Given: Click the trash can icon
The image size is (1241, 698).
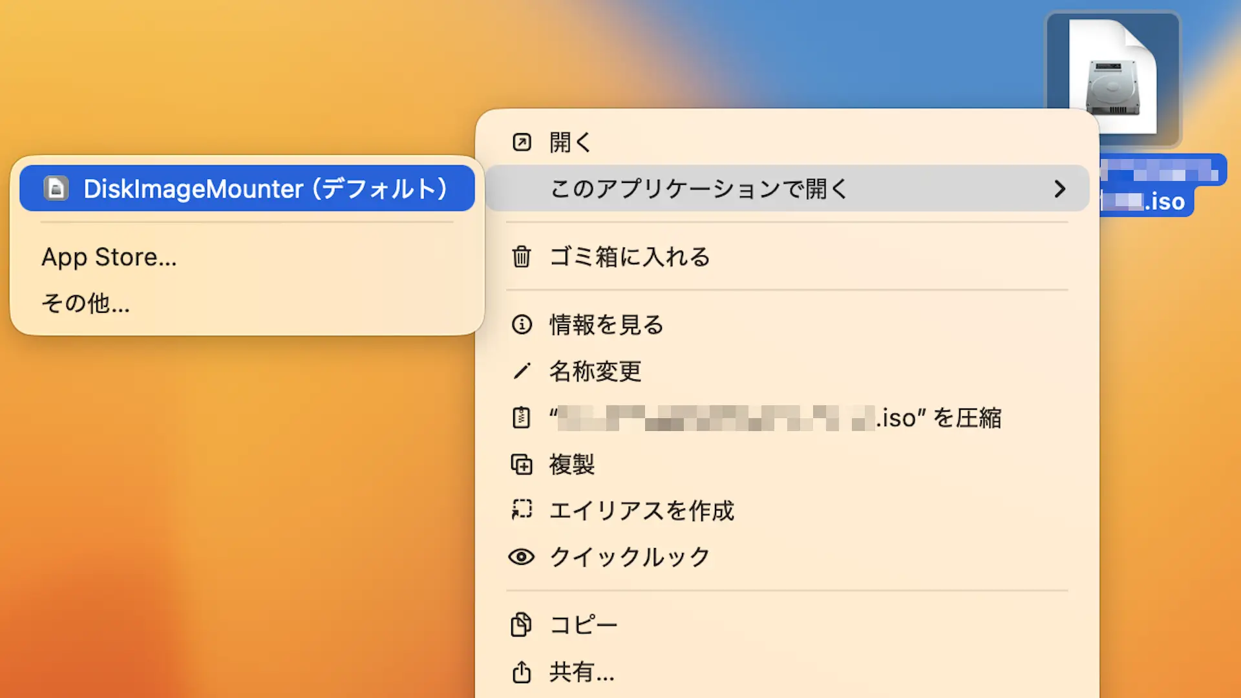Looking at the screenshot, I should (522, 257).
